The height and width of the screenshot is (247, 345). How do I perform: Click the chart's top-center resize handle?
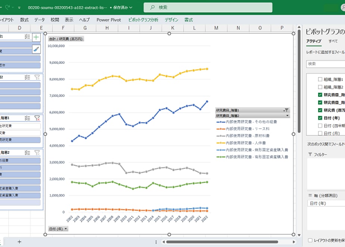169,34
